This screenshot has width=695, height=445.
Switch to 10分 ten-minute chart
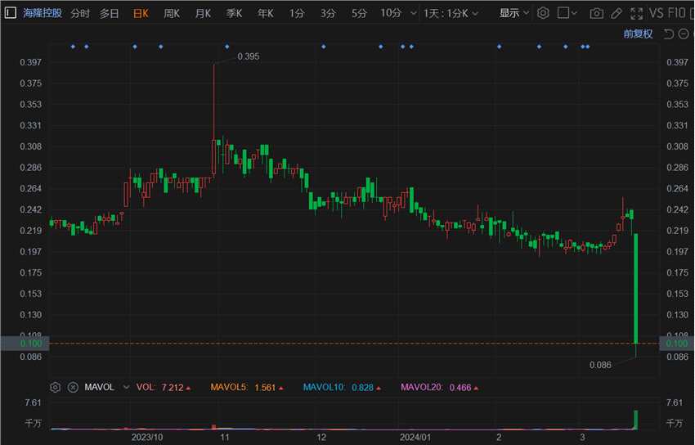(x=391, y=13)
